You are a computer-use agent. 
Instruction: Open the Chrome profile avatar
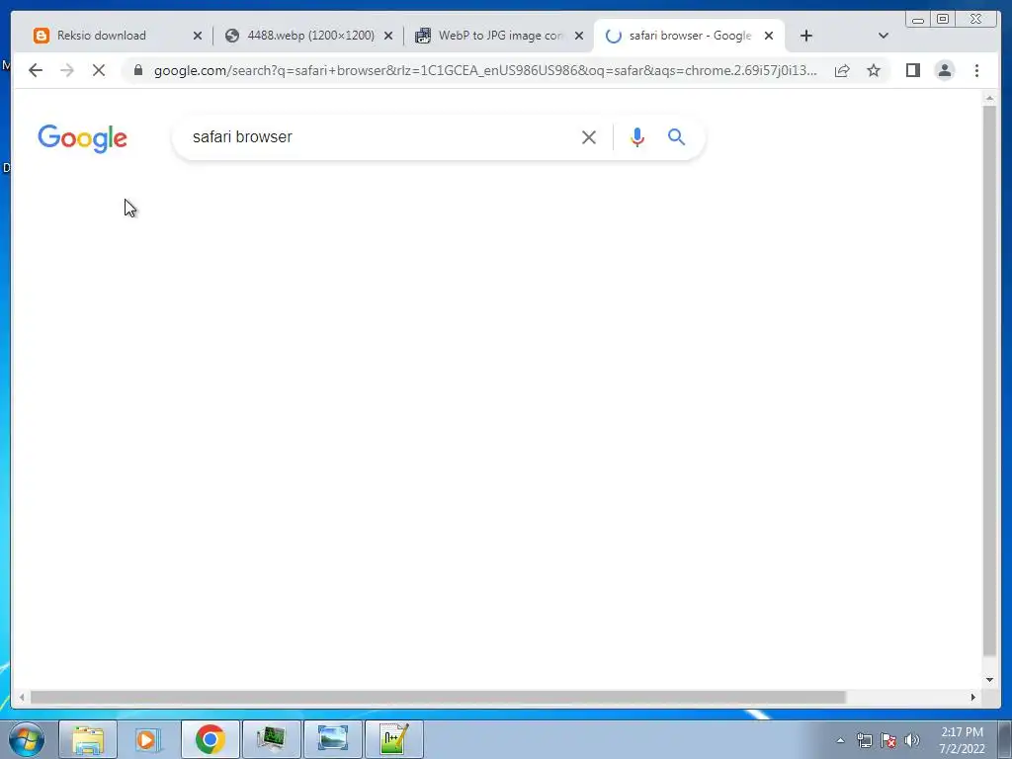tap(944, 70)
